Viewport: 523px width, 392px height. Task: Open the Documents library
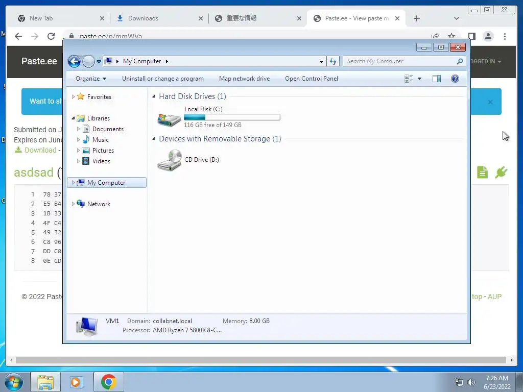108,129
